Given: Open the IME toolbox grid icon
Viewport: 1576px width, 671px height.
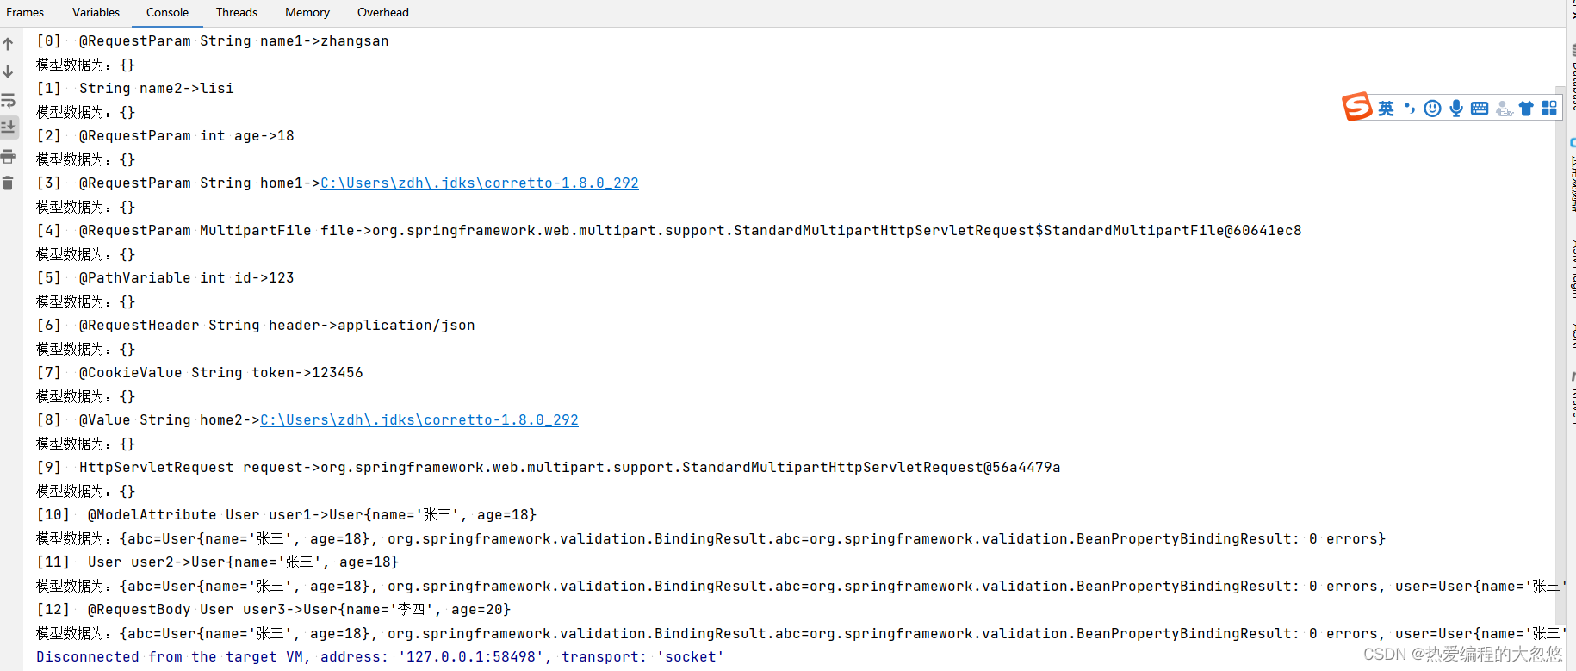Looking at the screenshot, I should [1549, 108].
